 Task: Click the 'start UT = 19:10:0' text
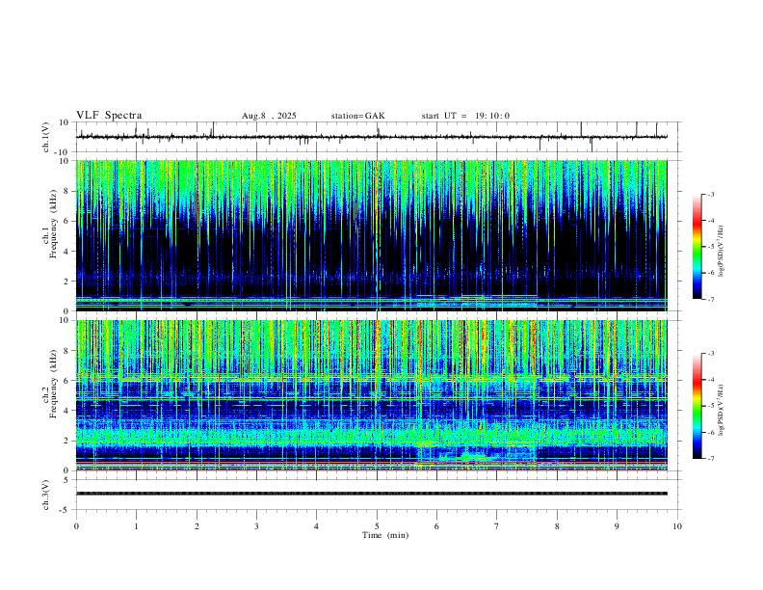pyautogui.click(x=465, y=116)
